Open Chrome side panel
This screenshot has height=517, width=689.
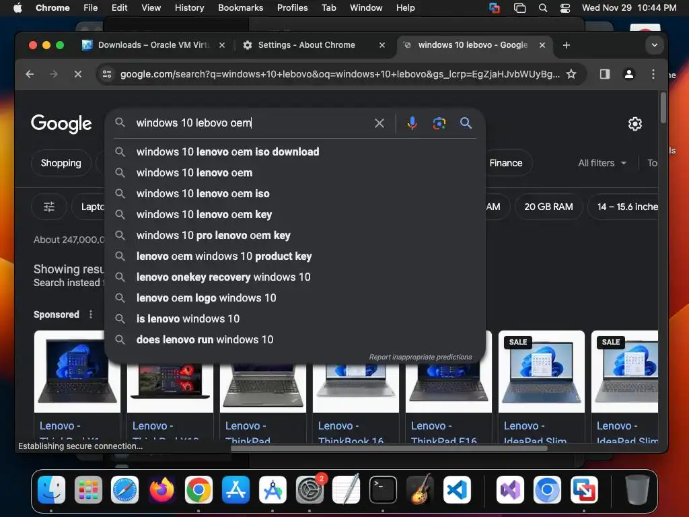point(605,74)
